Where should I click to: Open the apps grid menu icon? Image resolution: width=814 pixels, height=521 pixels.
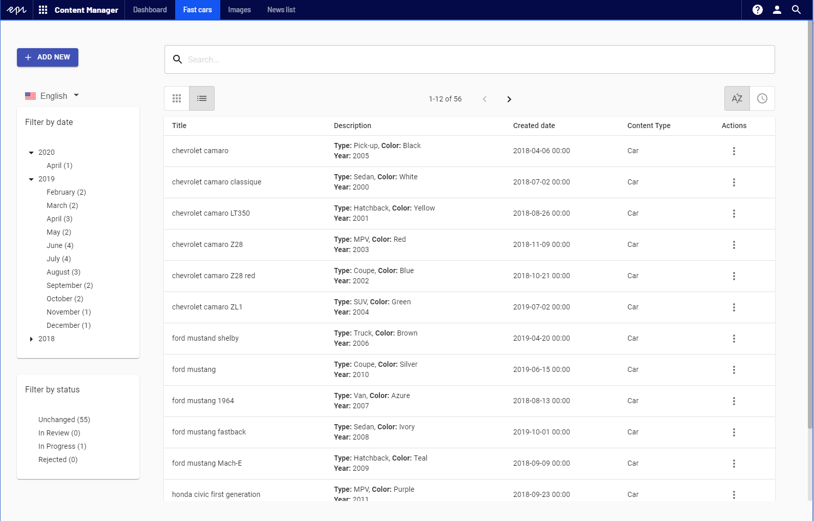[x=43, y=10]
